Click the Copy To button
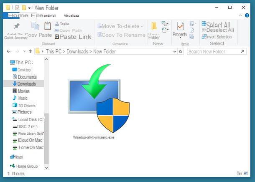This screenshot has width=255, height=182. coord(110,35)
